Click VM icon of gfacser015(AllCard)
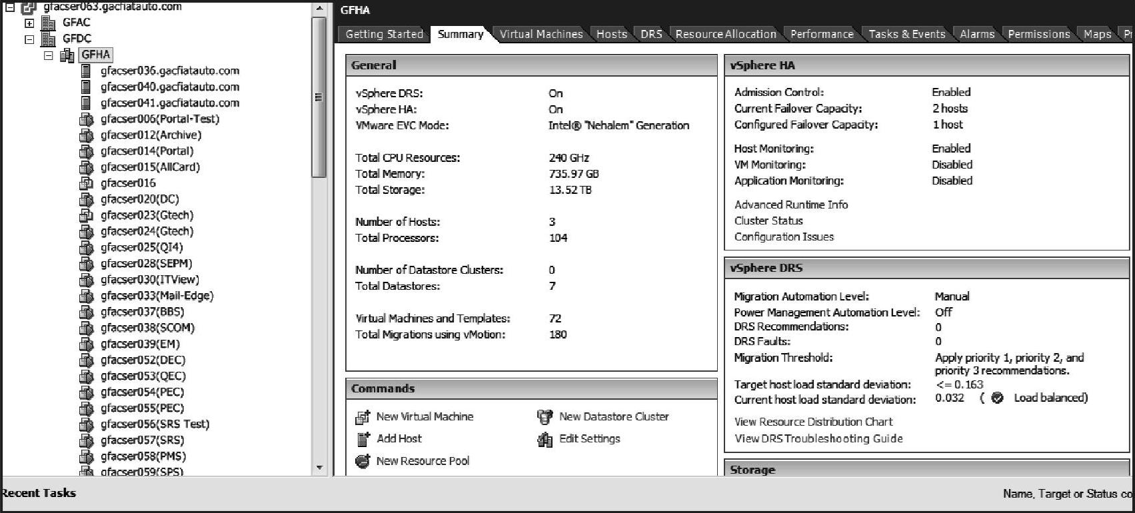The width and height of the screenshot is (1135, 513). (x=86, y=167)
